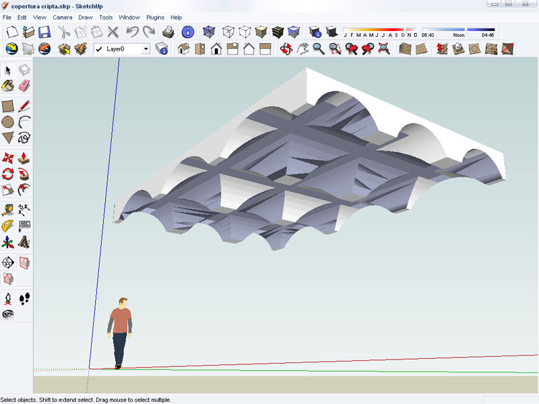The width and height of the screenshot is (539, 404).
Task: Click the Print button
Action: [168, 32]
